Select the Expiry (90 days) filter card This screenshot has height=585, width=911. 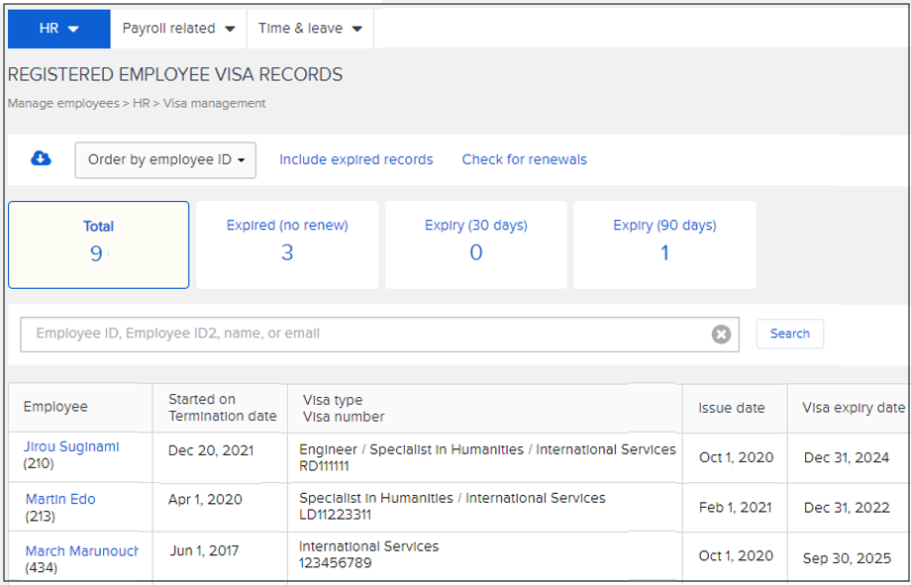pyautogui.click(x=663, y=244)
